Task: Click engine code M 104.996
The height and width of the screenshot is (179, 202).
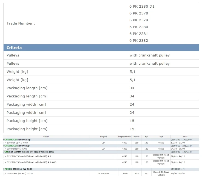Action: (x=104, y=174)
